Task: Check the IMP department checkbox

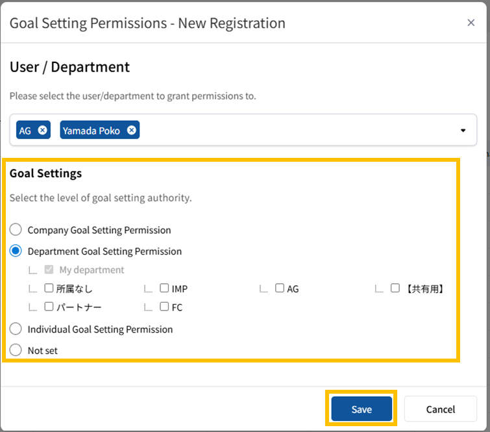Action: coord(164,288)
